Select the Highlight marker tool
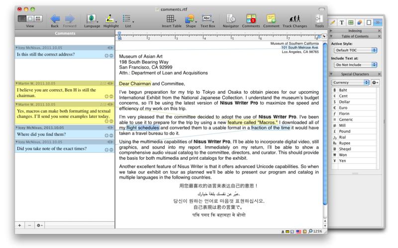This screenshot has width=398, height=248. click(x=111, y=19)
